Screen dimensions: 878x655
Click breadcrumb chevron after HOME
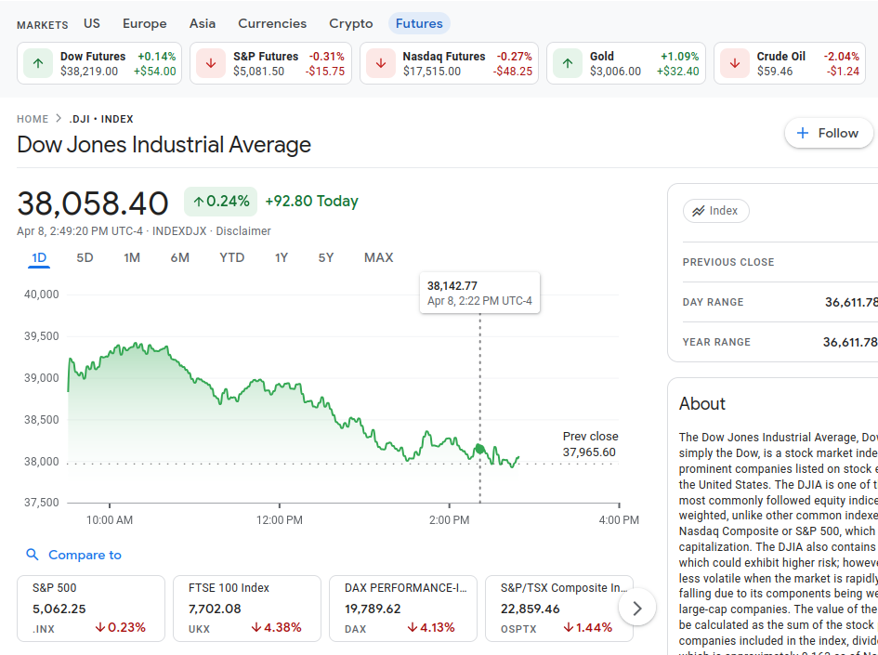[59, 119]
